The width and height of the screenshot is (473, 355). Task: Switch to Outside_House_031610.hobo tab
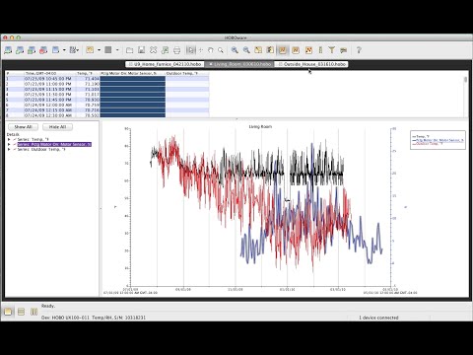[x=311, y=64]
